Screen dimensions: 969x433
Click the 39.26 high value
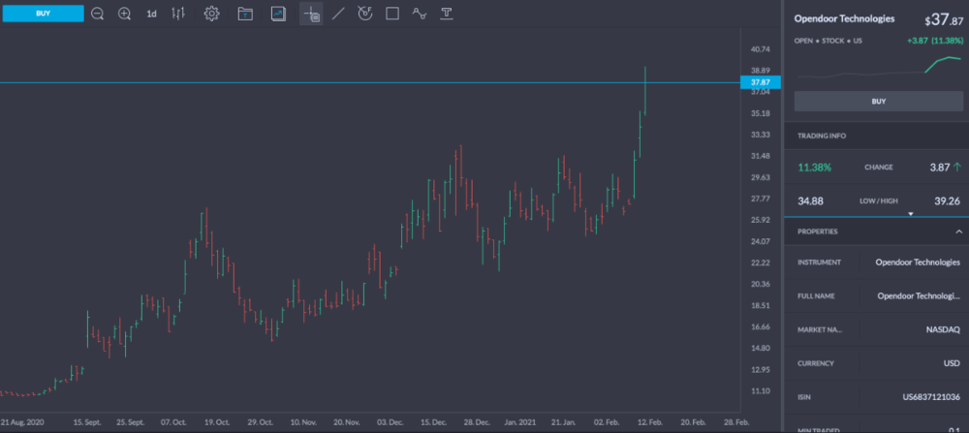click(x=948, y=201)
